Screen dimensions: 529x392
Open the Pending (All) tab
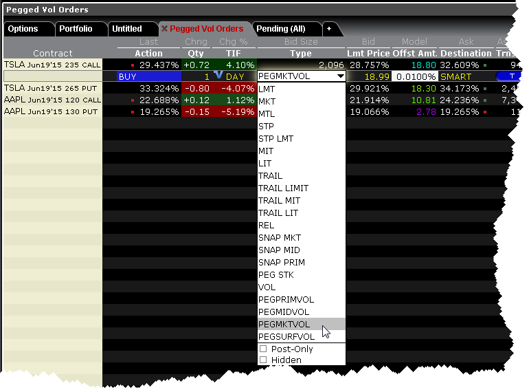click(280, 29)
